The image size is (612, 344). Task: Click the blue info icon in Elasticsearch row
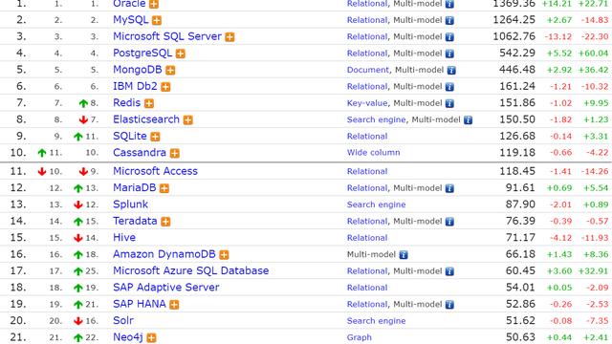tap(468, 120)
